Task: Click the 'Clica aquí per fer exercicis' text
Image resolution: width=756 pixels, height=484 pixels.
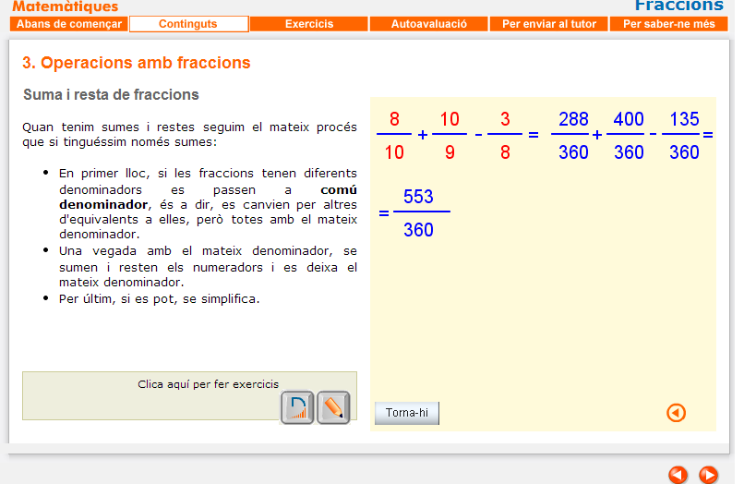Action: pyautogui.click(x=208, y=384)
